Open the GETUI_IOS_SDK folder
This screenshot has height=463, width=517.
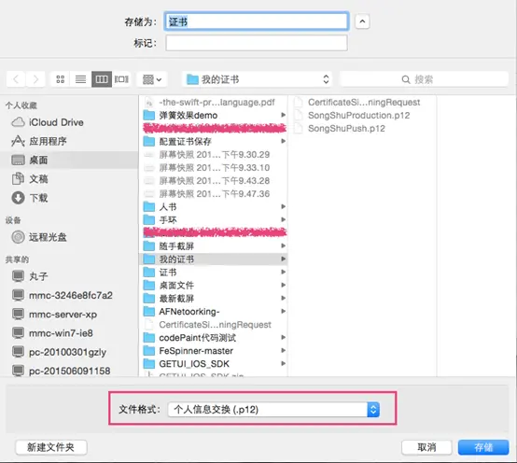coord(214,364)
